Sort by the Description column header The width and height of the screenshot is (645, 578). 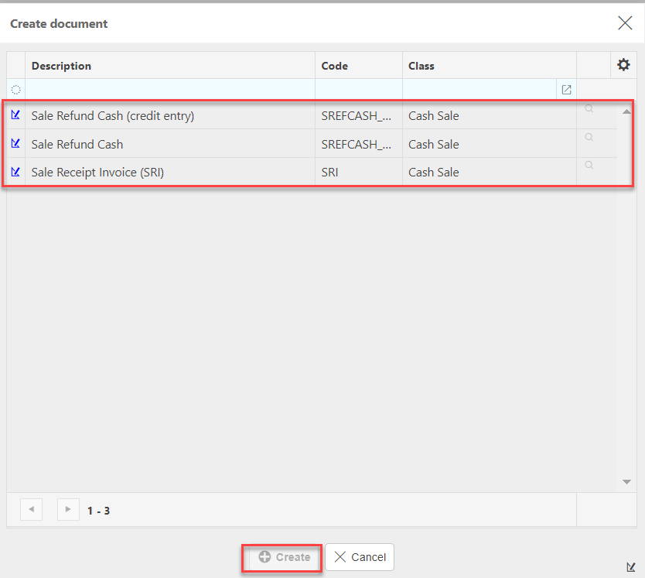(x=62, y=66)
